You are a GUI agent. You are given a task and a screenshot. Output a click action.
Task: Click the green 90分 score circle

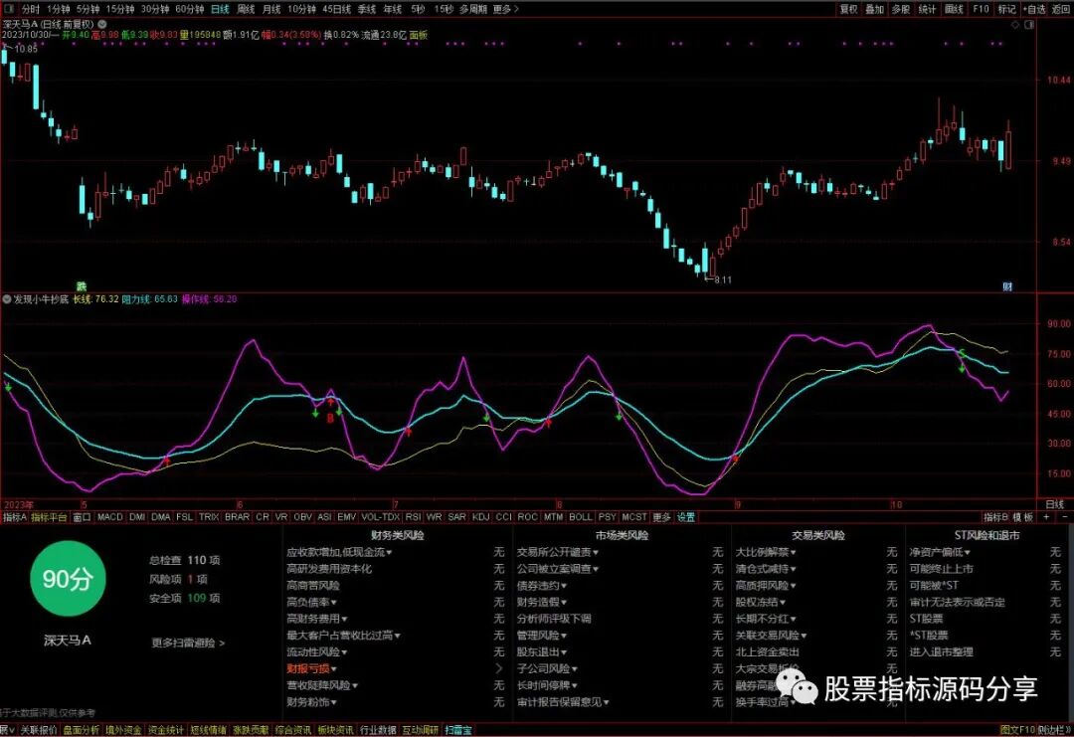[68, 579]
